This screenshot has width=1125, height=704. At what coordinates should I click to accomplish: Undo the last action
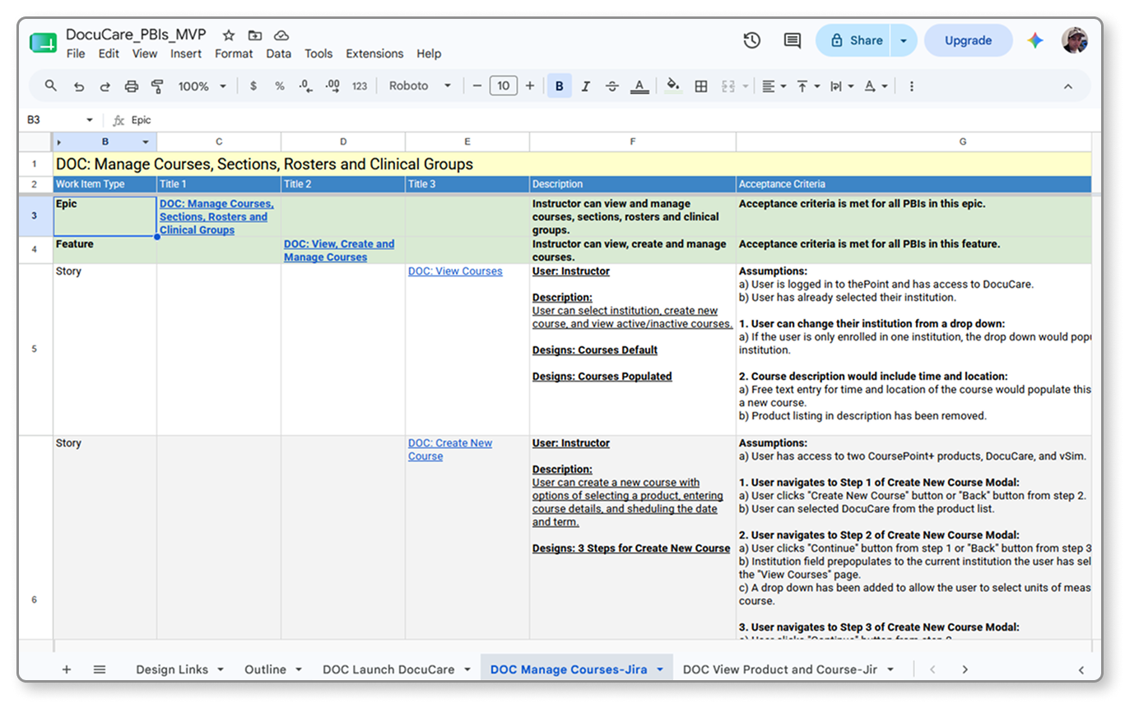coord(79,86)
